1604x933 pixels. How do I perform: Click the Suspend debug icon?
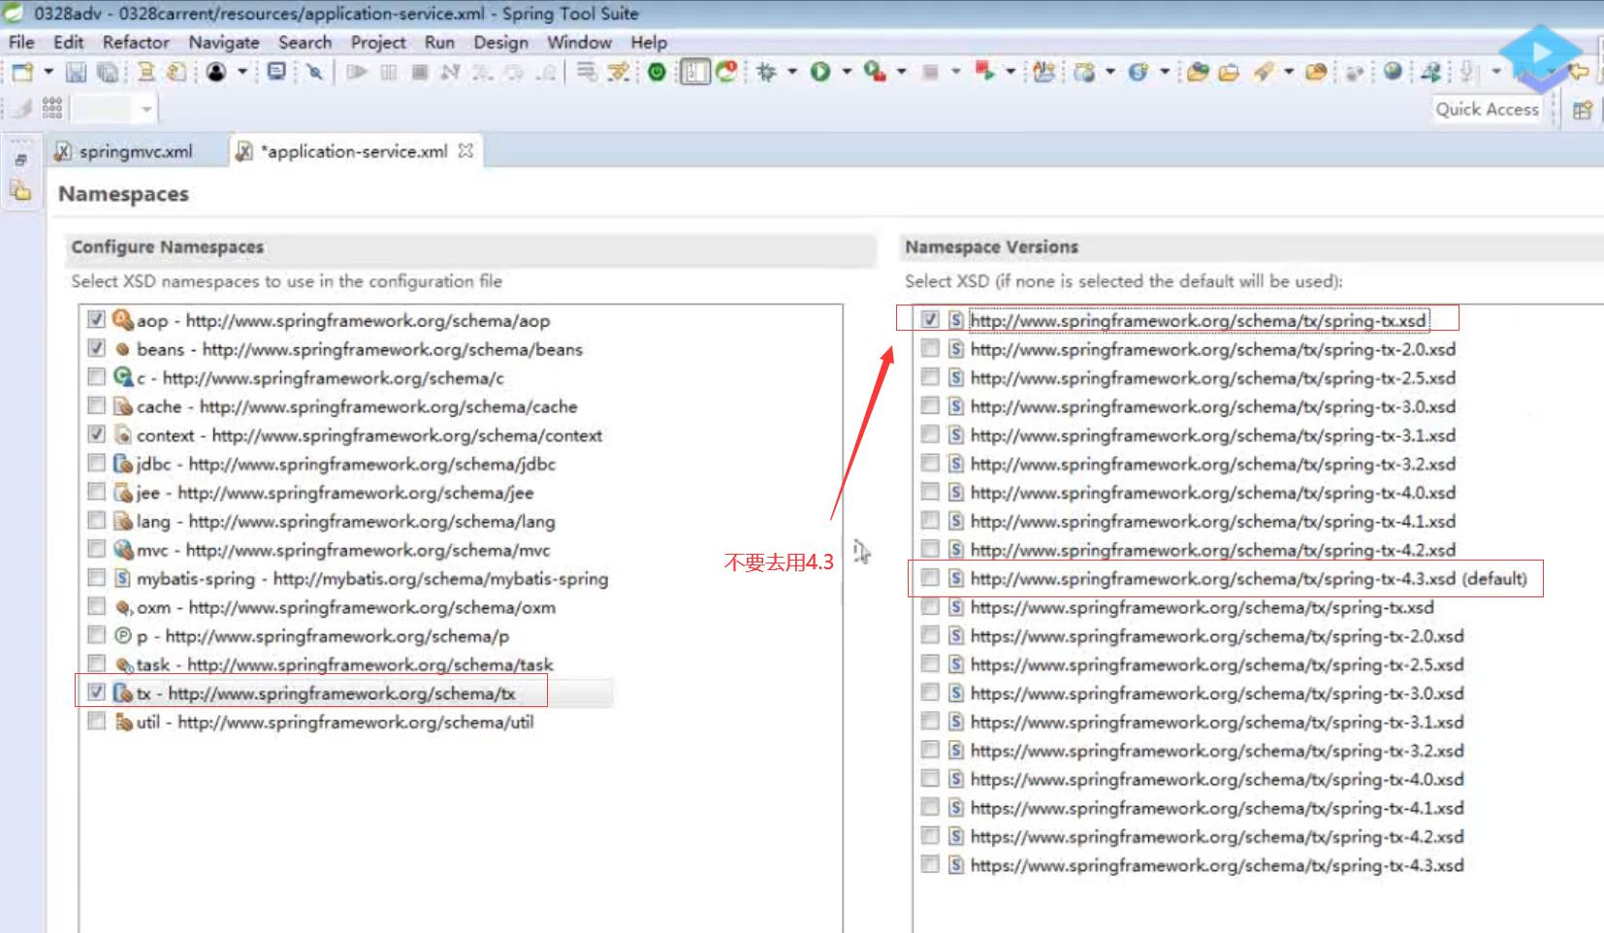pyautogui.click(x=389, y=72)
